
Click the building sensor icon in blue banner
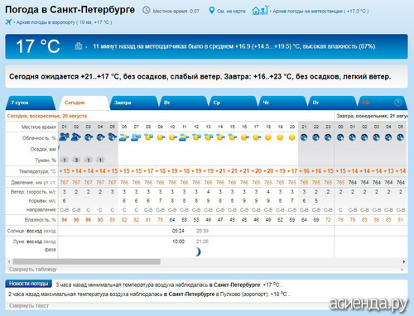79,46
